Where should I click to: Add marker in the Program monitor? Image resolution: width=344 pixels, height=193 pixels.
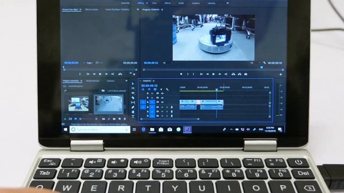181,74
